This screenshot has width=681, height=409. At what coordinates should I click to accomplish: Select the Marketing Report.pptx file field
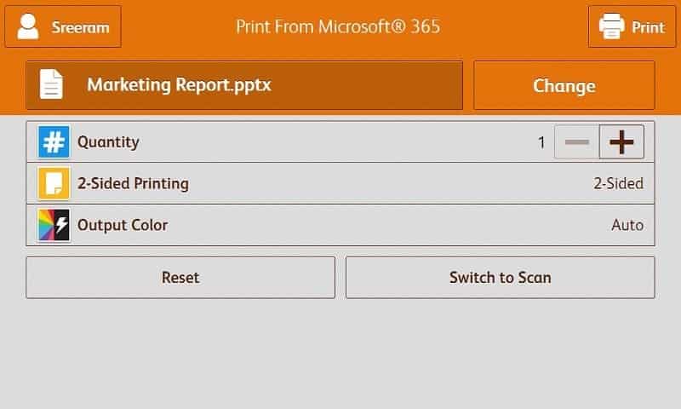[x=244, y=85]
